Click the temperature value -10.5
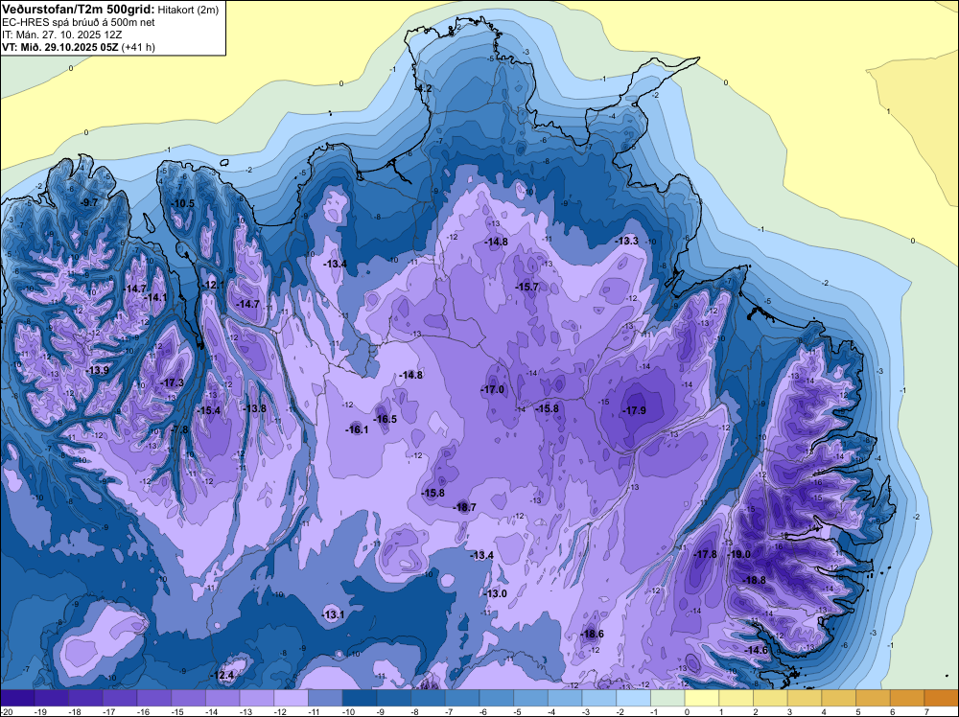Image resolution: width=959 pixels, height=717 pixels. coord(183,203)
